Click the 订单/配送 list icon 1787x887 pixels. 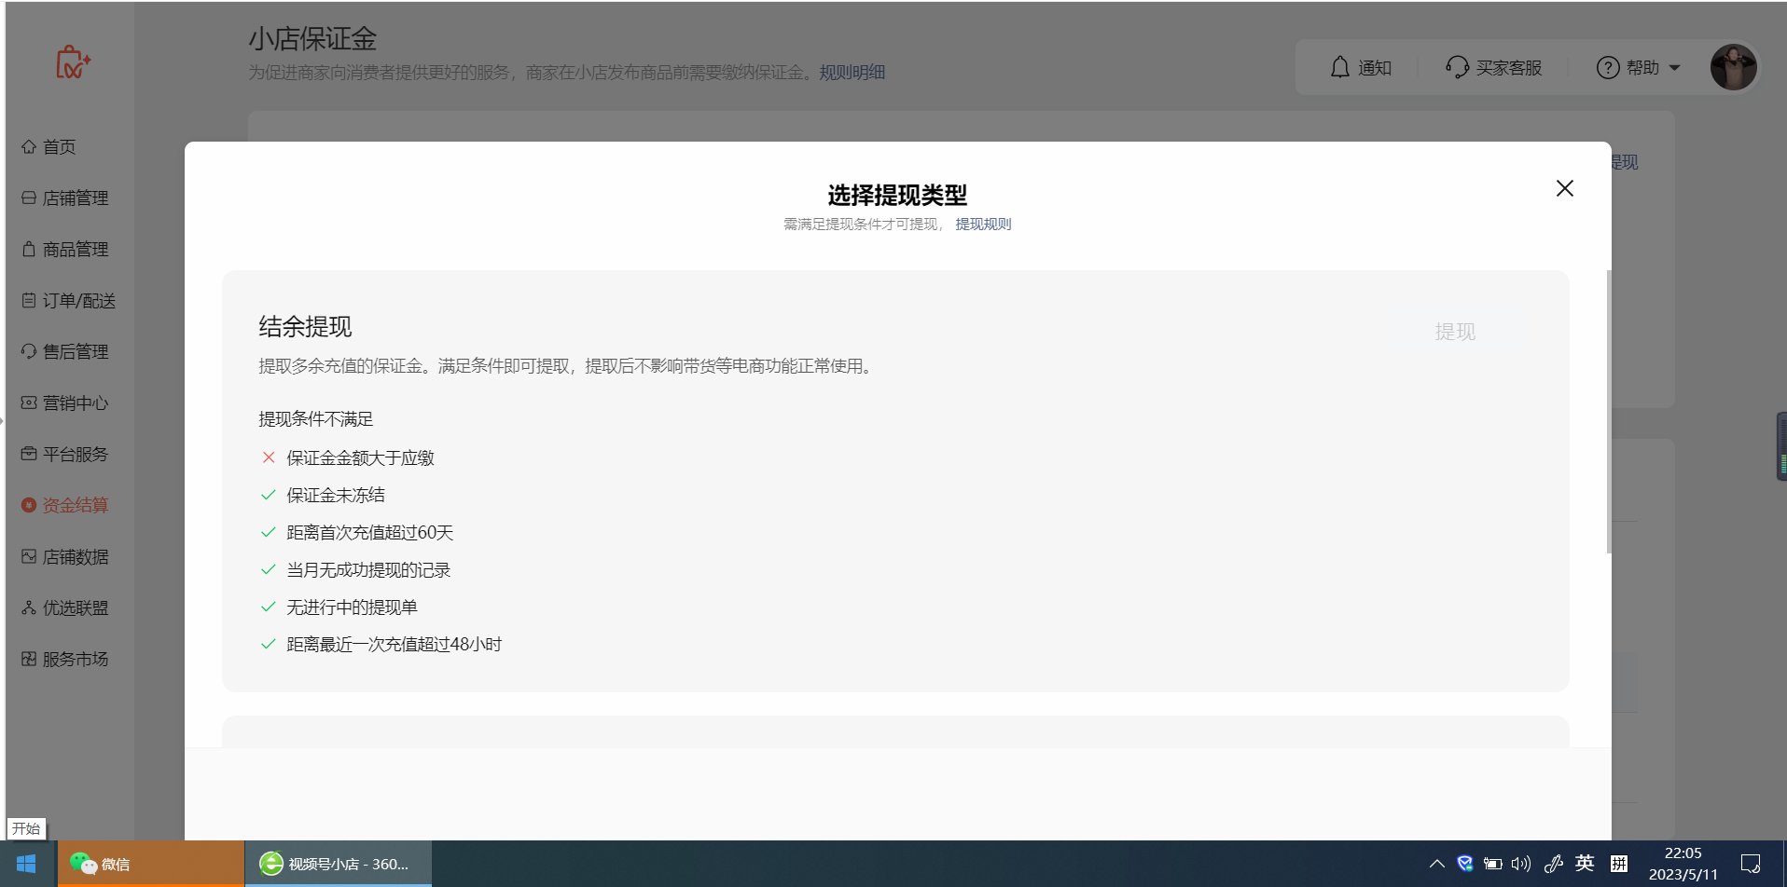(x=29, y=300)
